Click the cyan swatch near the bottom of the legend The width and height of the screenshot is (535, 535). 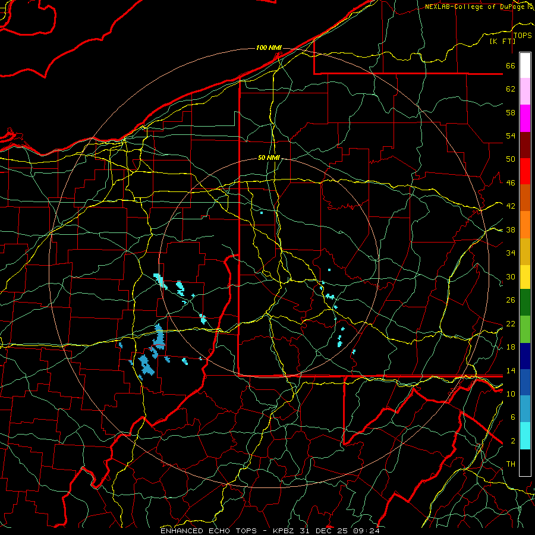[x=525, y=436]
